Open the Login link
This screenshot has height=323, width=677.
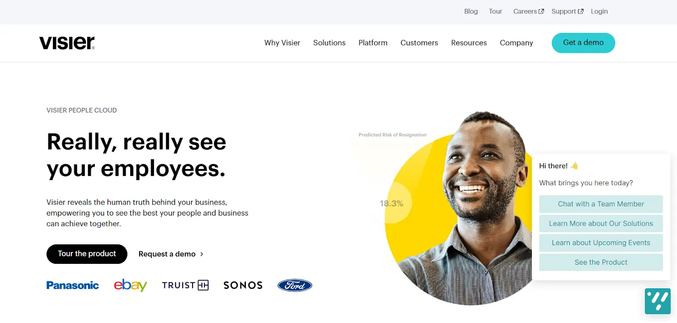tap(599, 11)
